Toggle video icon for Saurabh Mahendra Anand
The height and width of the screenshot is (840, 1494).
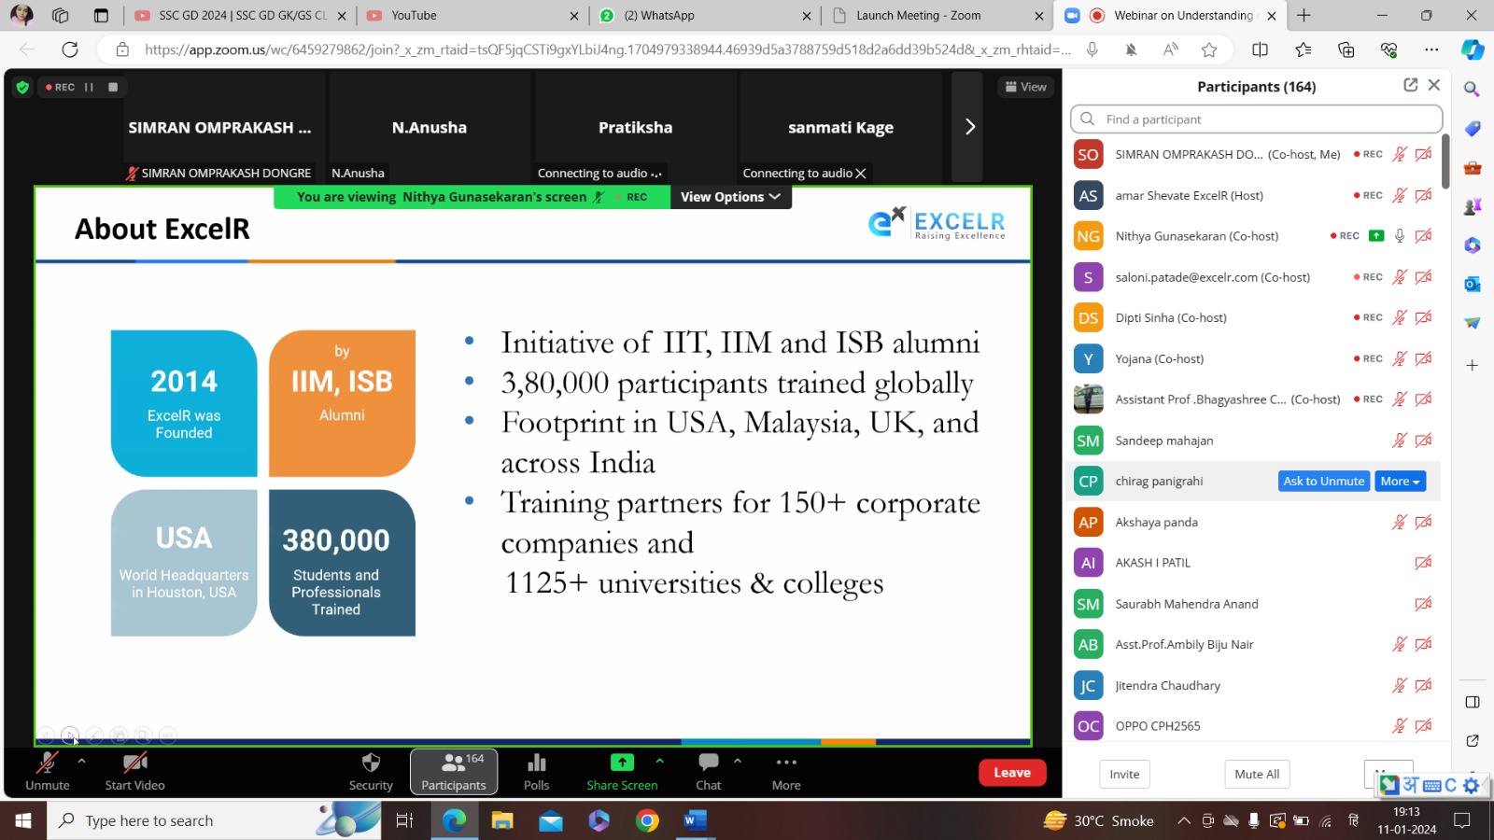pos(1423,604)
